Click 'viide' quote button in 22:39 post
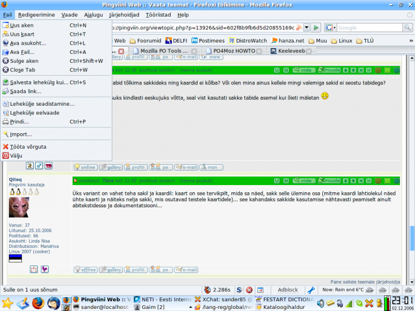Screen dimensions: 415x311 click(x=304, y=70)
